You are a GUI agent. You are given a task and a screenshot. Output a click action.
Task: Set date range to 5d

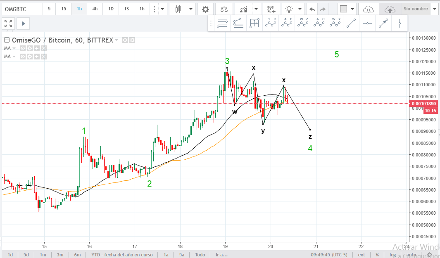point(26,255)
